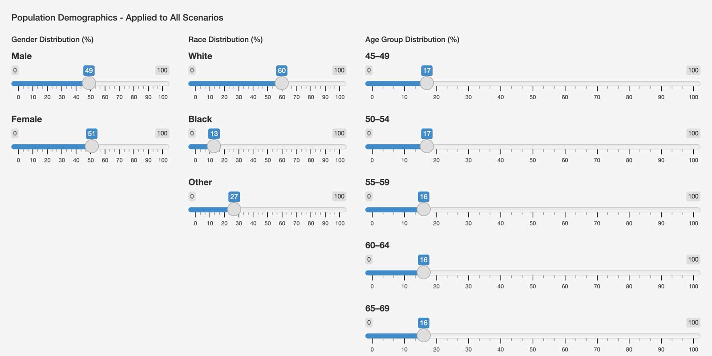Click the Other race slider handle
This screenshot has height=356, width=712.
click(234, 210)
